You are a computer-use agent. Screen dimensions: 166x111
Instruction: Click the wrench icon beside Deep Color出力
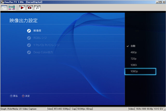[29, 52]
